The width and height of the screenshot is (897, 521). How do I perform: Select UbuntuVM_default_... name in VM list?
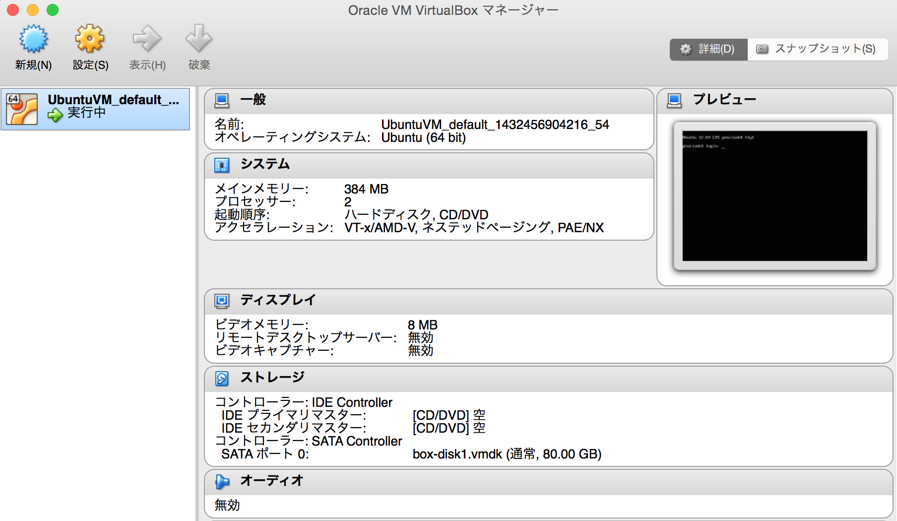[x=113, y=100]
